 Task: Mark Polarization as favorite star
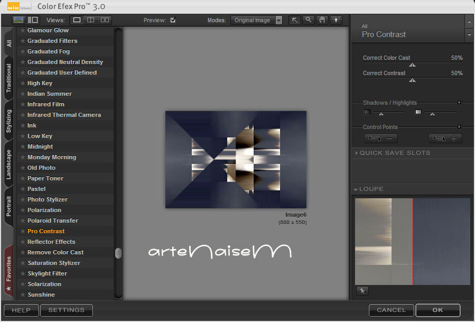point(22,210)
